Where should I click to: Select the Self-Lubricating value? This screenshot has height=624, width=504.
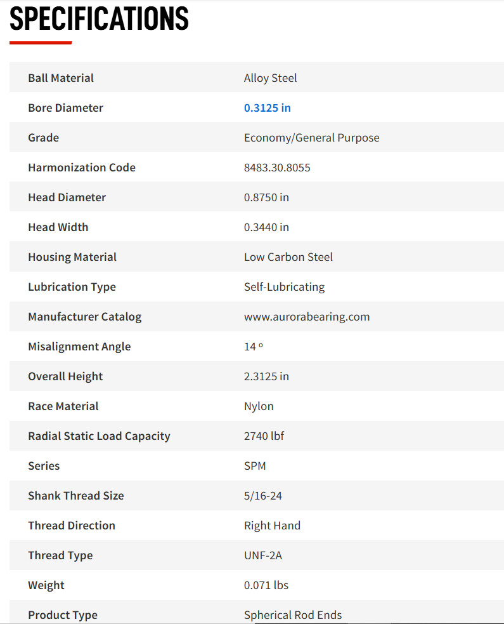click(284, 287)
